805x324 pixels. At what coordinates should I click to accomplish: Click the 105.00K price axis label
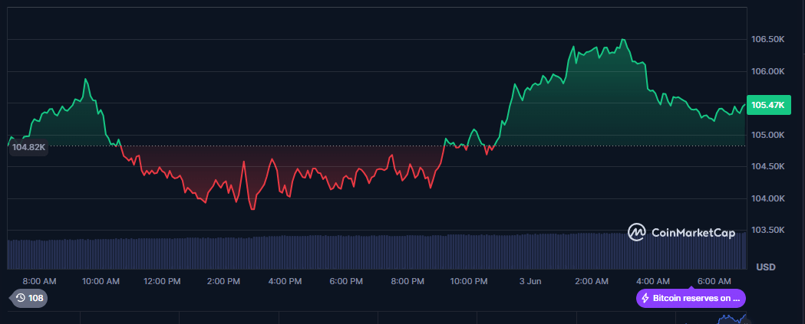coord(767,135)
